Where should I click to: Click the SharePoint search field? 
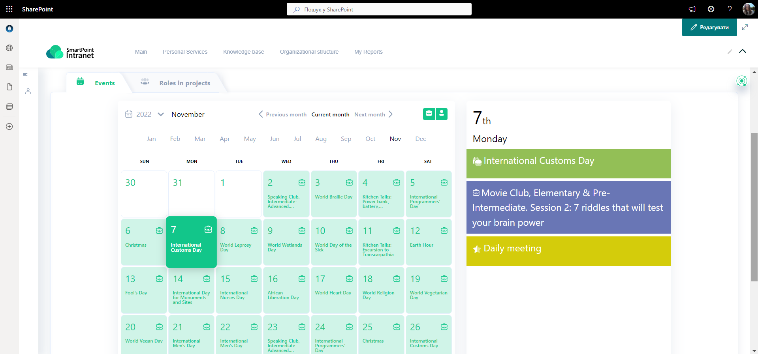pos(379,9)
